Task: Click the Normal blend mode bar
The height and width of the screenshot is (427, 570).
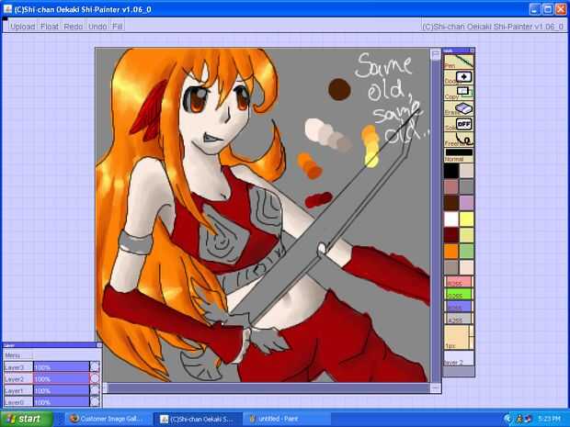Action: pyautogui.click(x=459, y=155)
